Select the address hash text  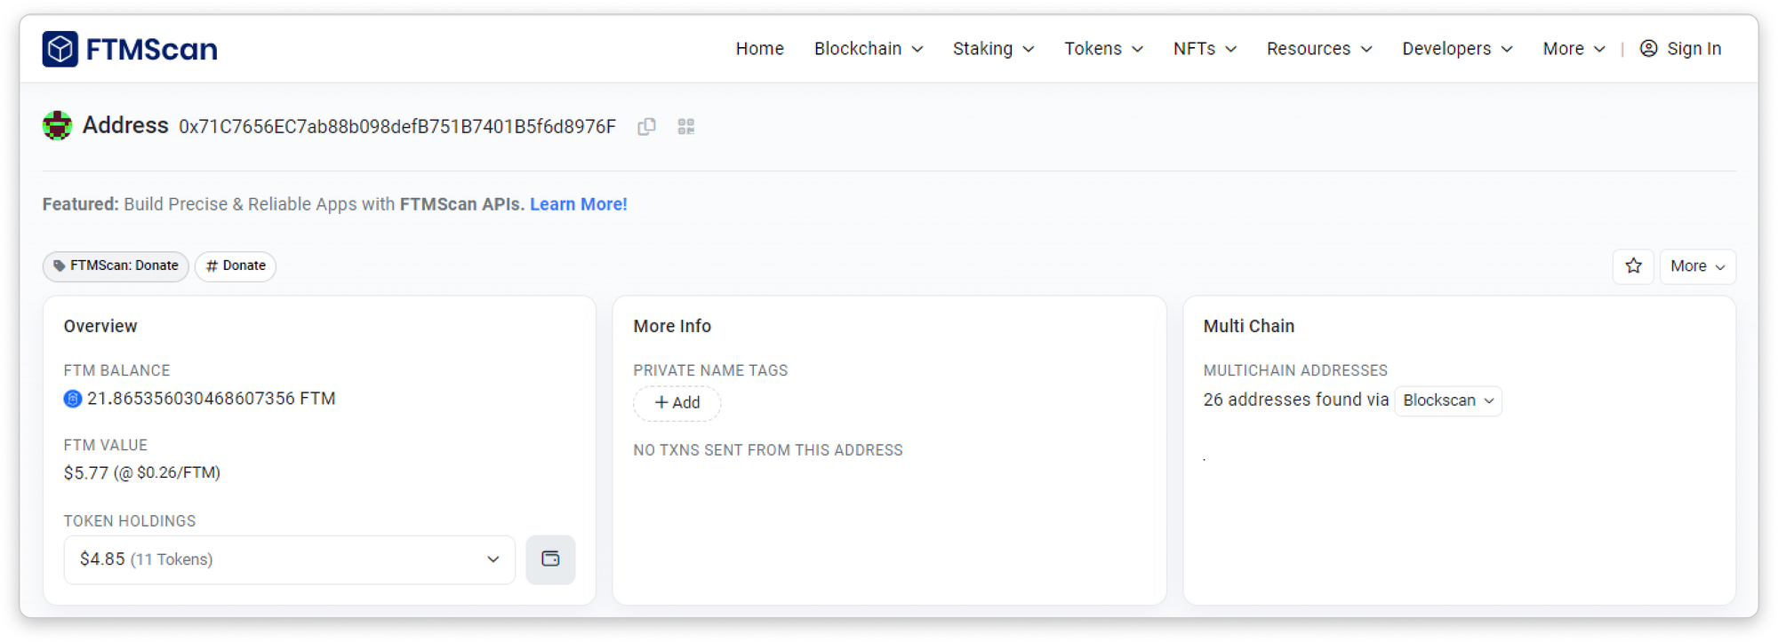(397, 127)
